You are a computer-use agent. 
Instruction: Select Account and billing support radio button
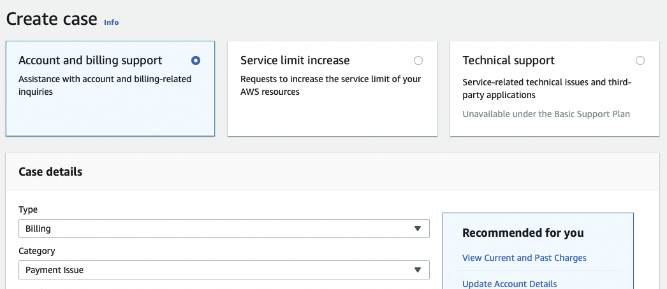[x=196, y=60]
